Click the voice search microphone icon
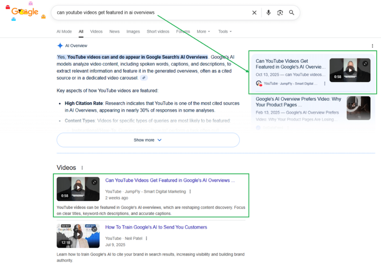This screenshot has height=264, width=381. [x=269, y=13]
